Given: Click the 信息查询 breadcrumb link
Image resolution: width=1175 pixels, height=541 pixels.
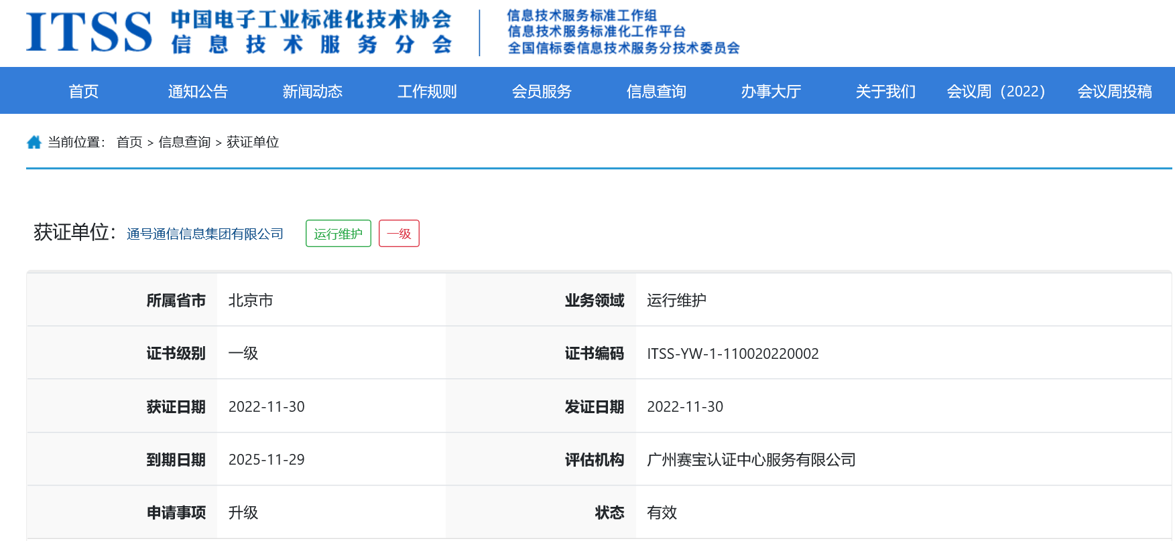Looking at the screenshot, I should 184,142.
